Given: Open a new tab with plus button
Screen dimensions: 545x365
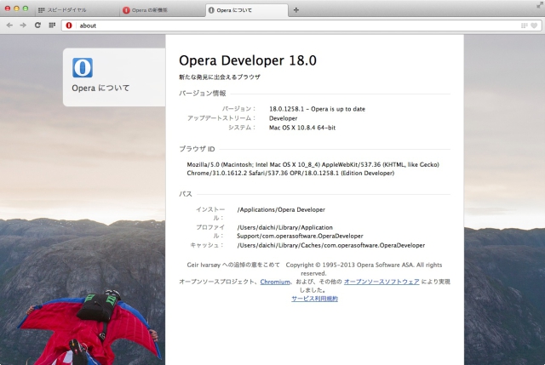Looking at the screenshot, I should [296, 10].
